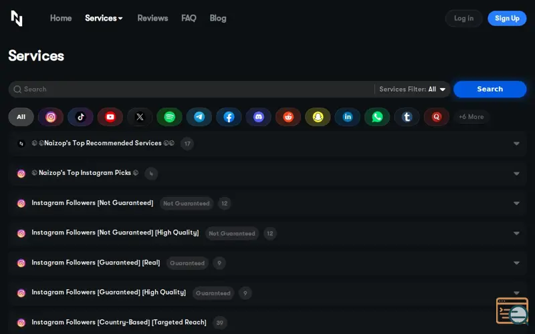Filter services by Discord icon
The height and width of the screenshot is (334, 535).
point(259,117)
